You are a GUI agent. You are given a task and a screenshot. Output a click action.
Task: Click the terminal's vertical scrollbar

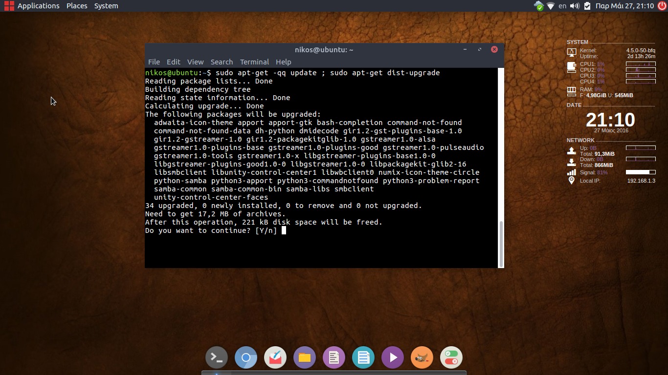pos(500,243)
